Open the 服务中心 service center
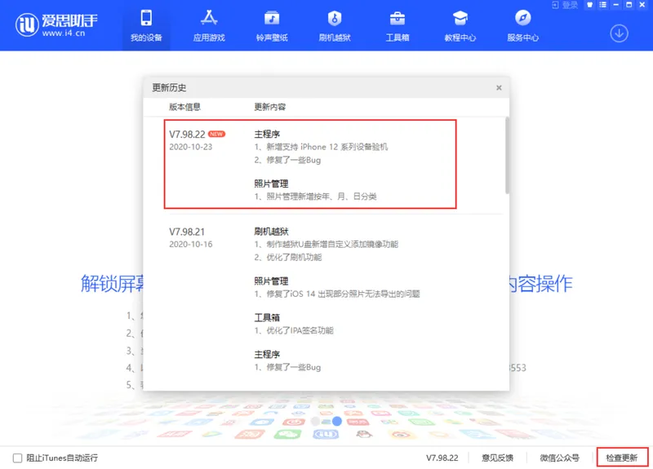This screenshot has height=469, width=653. pos(523,26)
